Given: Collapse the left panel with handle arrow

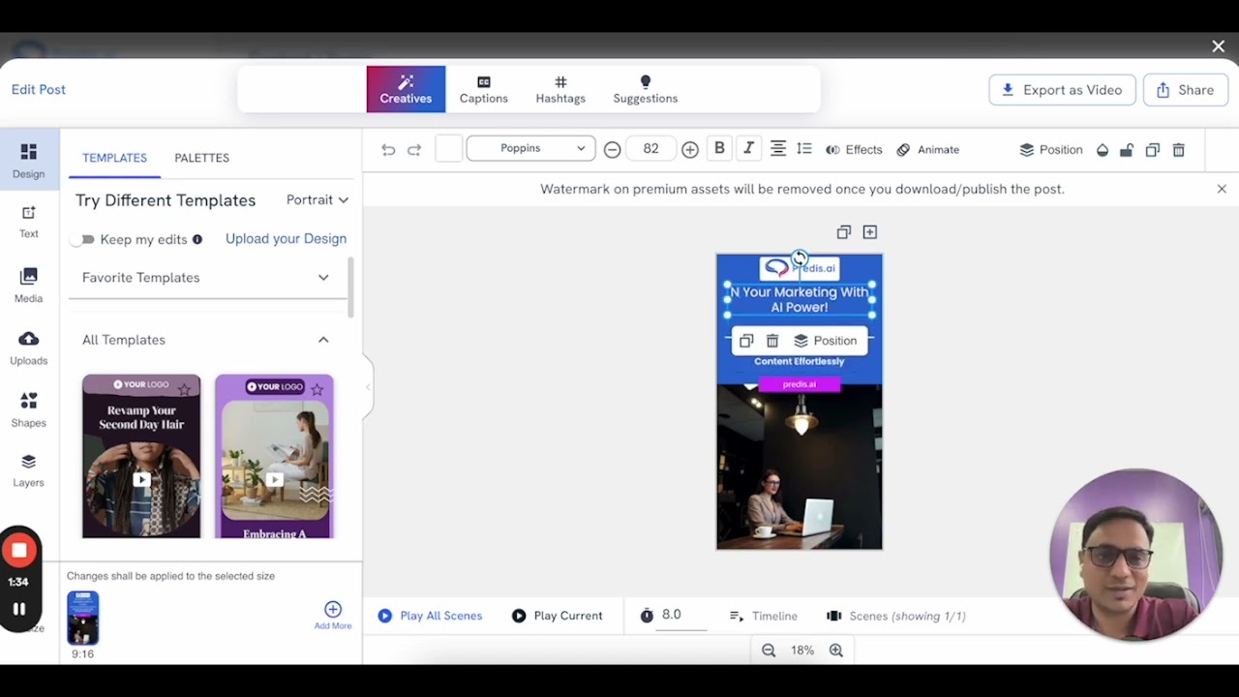Looking at the screenshot, I should point(368,387).
